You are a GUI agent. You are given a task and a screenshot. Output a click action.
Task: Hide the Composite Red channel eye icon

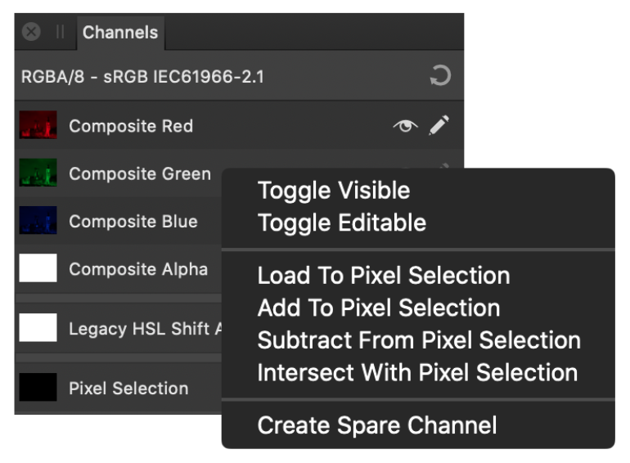pyautogui.click(x=405, y=126)
